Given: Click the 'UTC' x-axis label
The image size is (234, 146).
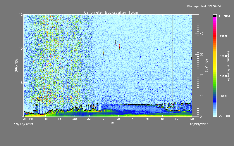Looking at the screenshot, I should (x=111, y=123).
